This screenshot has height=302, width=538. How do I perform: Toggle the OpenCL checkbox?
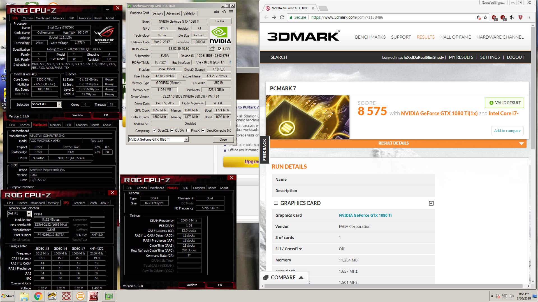click(154, 131)
